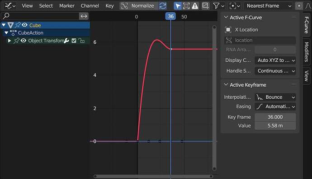The image size is (312, 179).
Task: Open the Interpolation Bounce dropdown
Action: coord(275,97)
